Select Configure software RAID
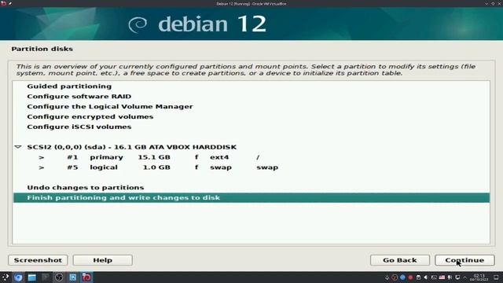This screenshot has width=503, height=283. (79, 96)
